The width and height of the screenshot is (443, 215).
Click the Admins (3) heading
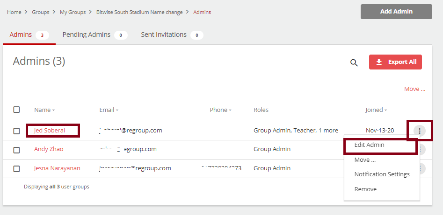tap(39, 61)
